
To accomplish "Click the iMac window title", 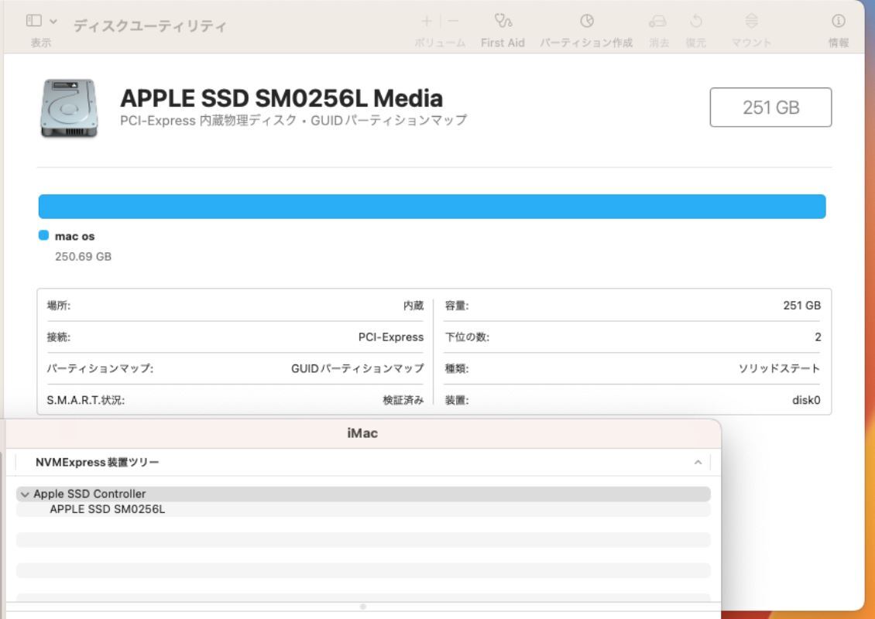I will click(362, 433).
